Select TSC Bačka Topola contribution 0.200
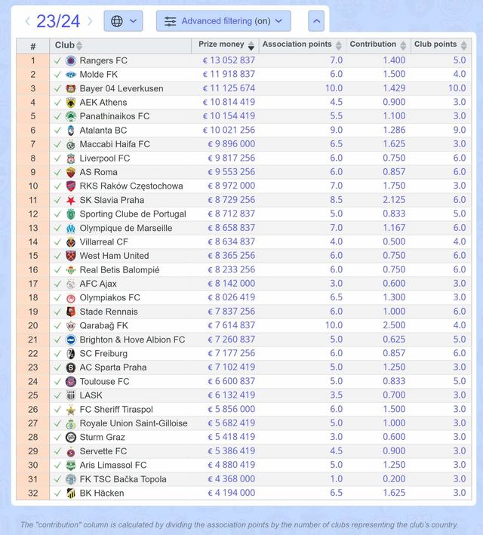This screenshot has width=483, height=535. (x=394, y=479)
